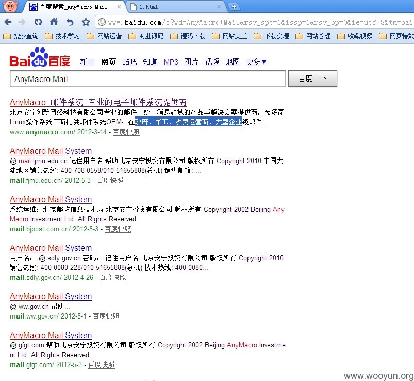Click the globe icon in the address bar
The image size is (414, 381).
[102, 22]
